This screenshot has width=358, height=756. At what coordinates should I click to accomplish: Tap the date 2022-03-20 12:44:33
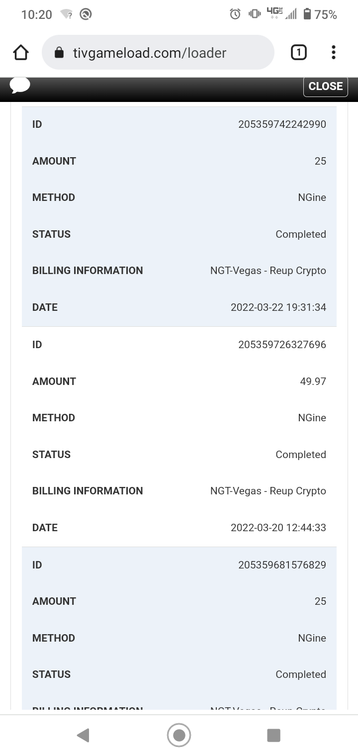pyautogui.click(x=278, y=528)
